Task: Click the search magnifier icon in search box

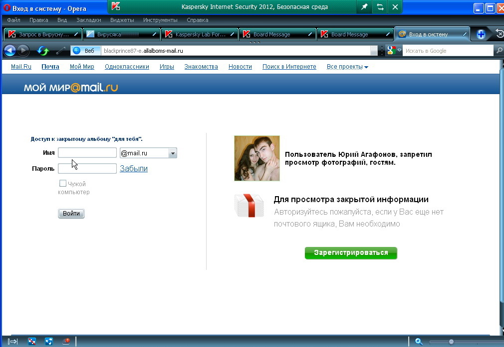Action: point(499,50)
